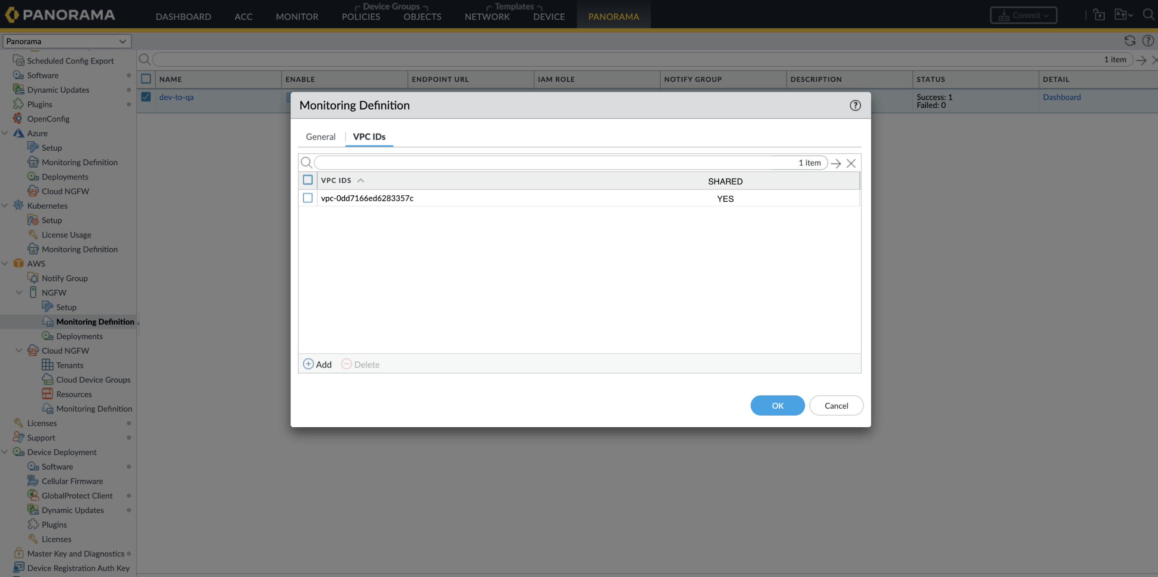Click the apply filter arrow icon in dialog
Viewport: 1158px width, 577px height.
click(836, 163)
